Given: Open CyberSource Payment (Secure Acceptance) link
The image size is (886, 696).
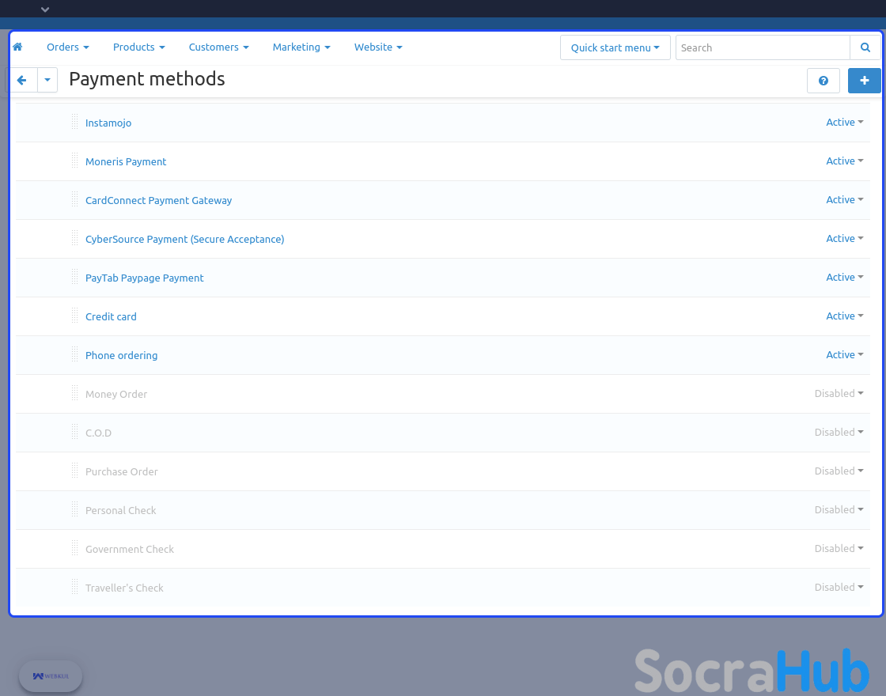Looking at the screenshot, I should pyautogui.click(x=184, y=240).
